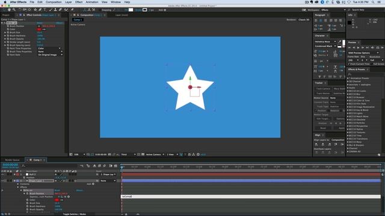Expand the BCC10 Blur effects category
385x216 pixels.
click(348, 94)
